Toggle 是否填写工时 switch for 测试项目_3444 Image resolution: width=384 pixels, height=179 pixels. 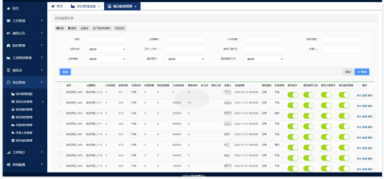click(x=308, y=105)
